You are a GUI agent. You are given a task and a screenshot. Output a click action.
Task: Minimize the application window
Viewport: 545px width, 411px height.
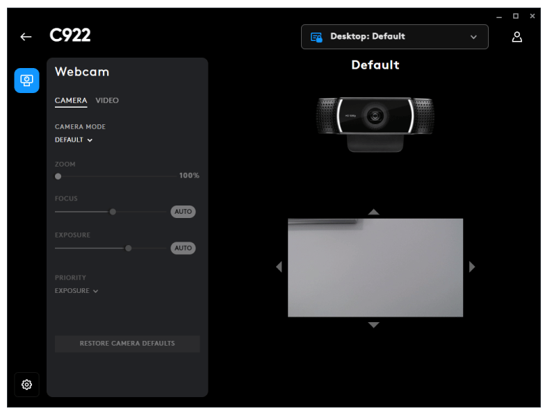499,17
